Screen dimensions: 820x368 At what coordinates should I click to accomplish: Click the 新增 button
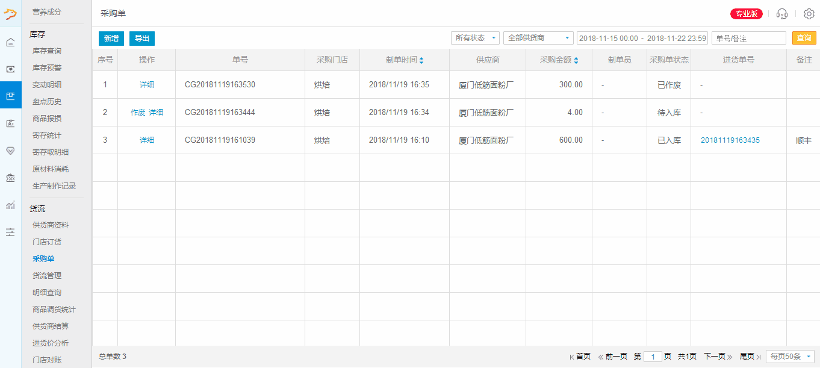[111, 39]
